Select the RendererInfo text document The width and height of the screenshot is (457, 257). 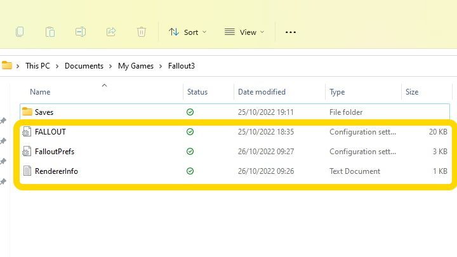(x=235, y=171)
